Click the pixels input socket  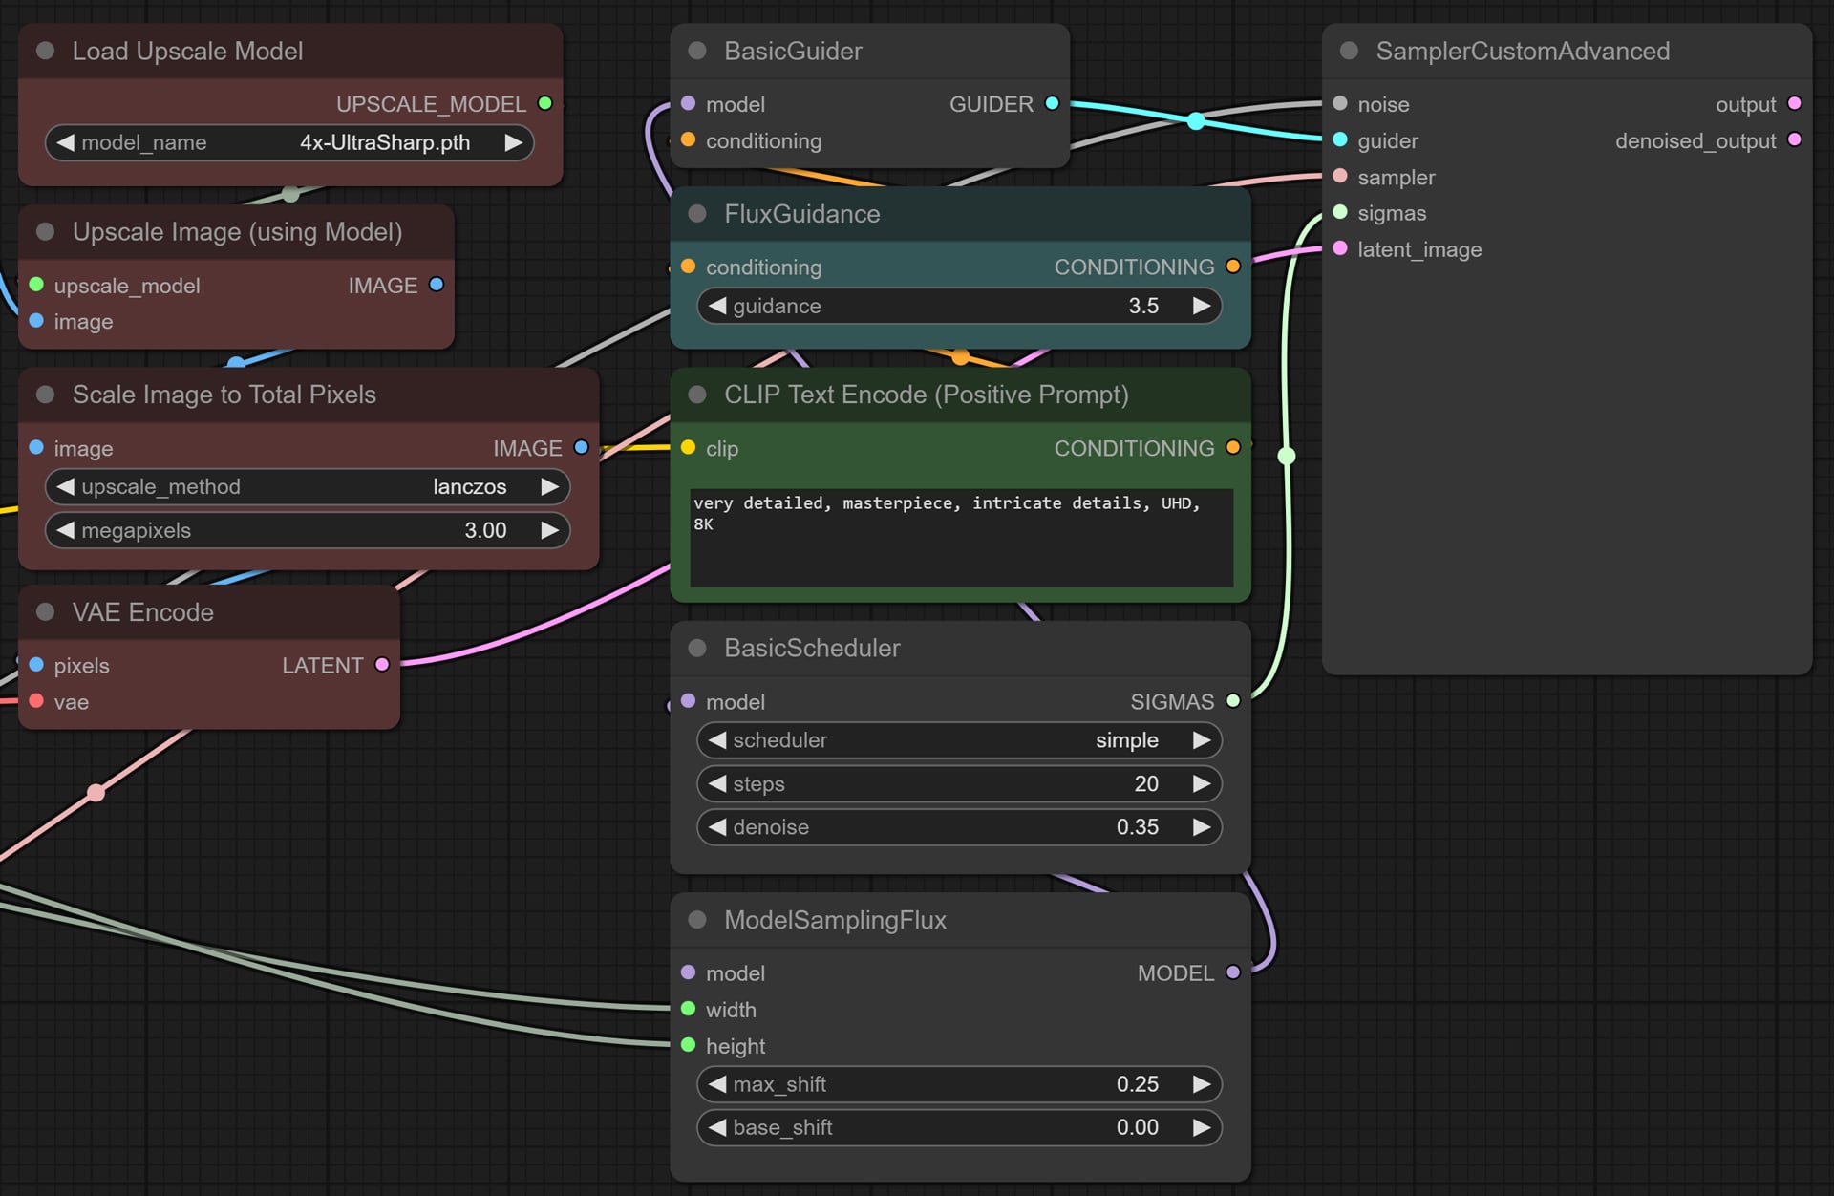36,665
